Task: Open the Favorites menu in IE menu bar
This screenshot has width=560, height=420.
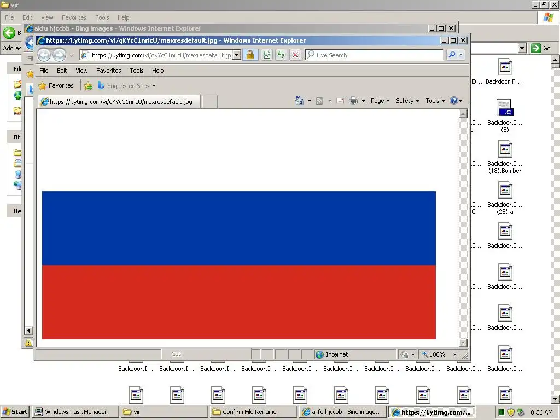Action: click(x=109, y=71)
